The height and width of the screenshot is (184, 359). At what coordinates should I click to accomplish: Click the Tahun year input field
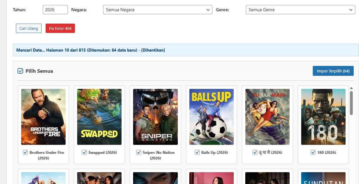tap(55, 10)
